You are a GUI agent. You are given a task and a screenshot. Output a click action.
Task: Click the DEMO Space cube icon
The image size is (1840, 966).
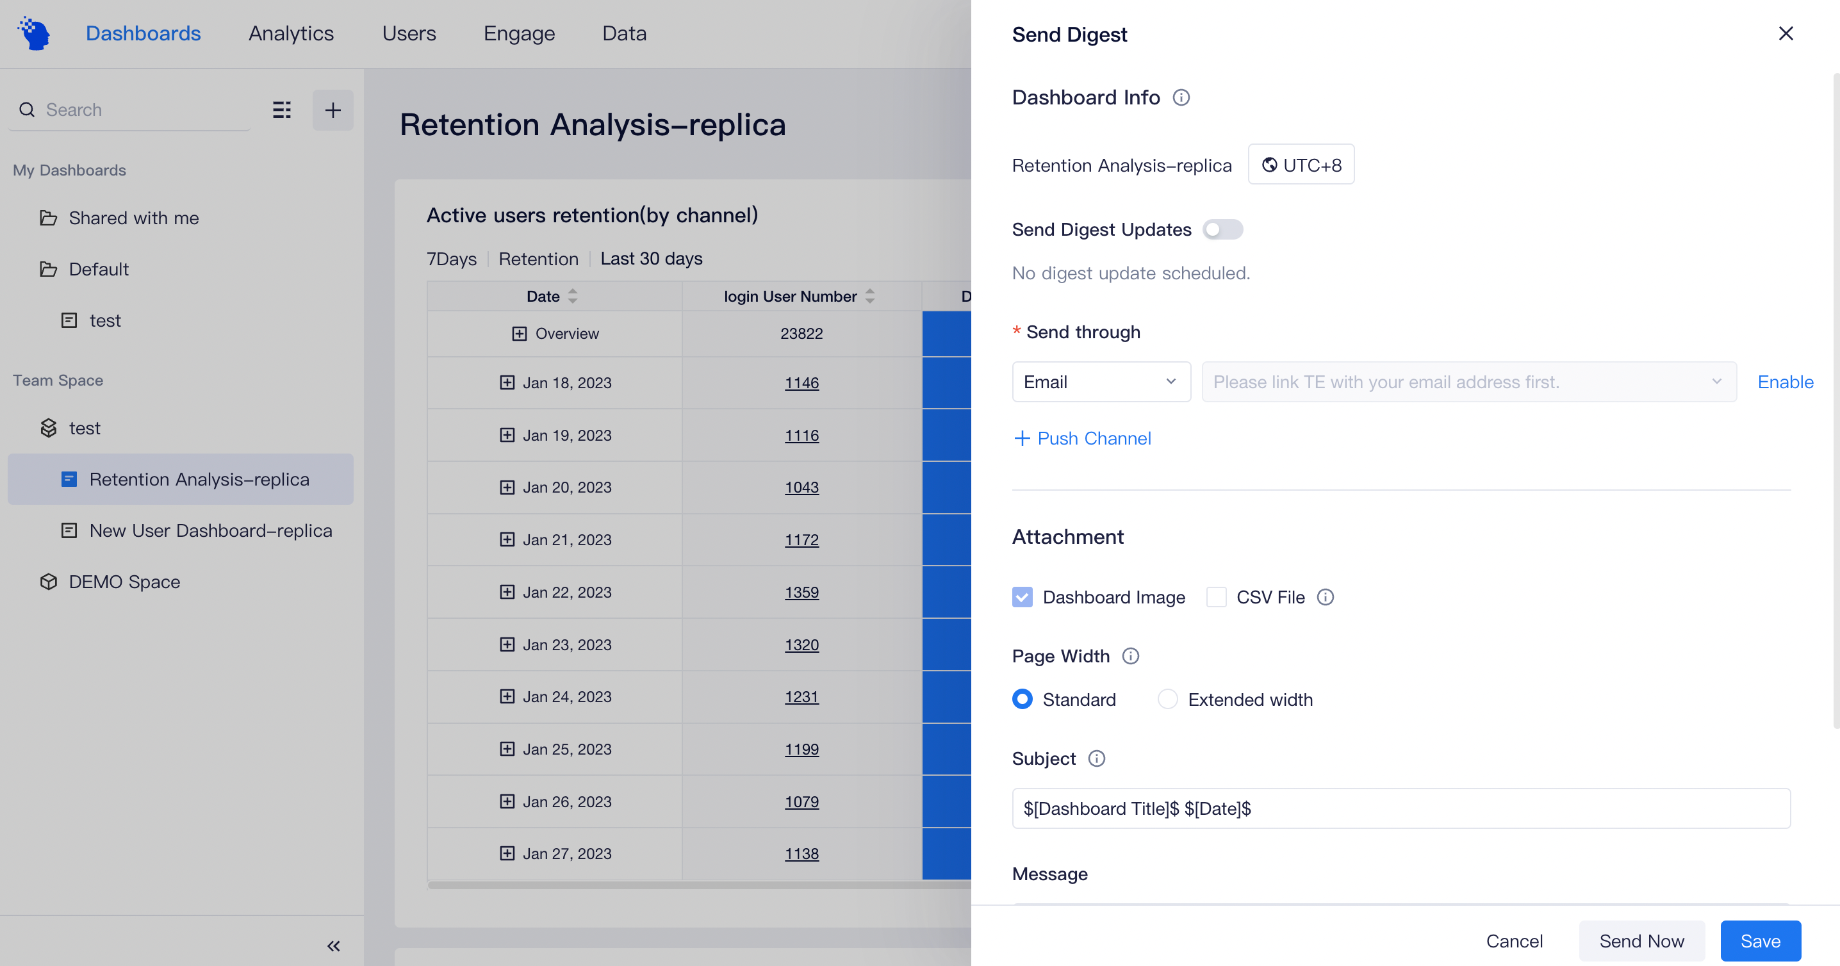tap(49, 582)
